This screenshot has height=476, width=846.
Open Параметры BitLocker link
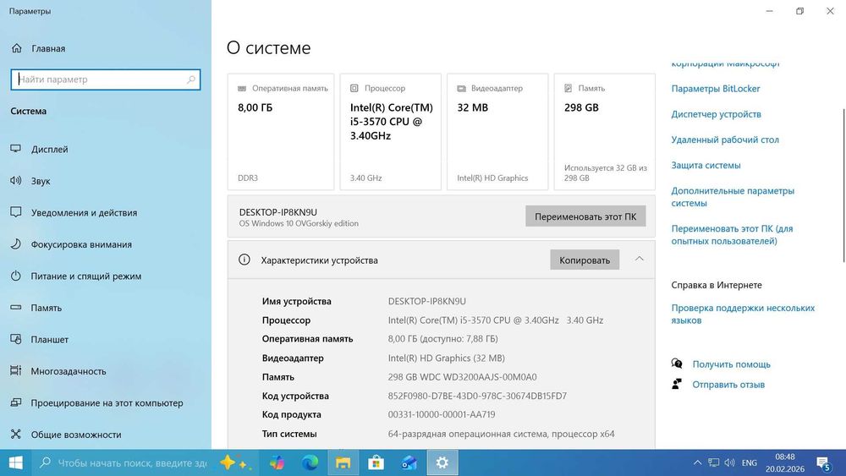(716, 89)
